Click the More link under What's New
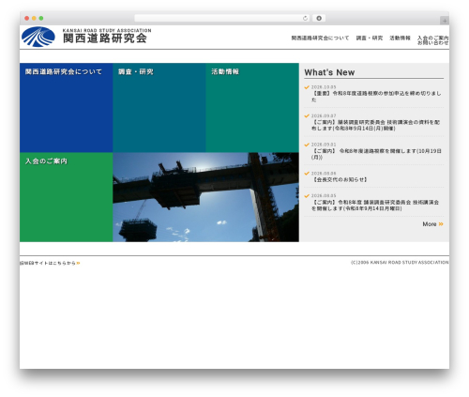This screenshot has width=469, height=397. pos(432,224)
